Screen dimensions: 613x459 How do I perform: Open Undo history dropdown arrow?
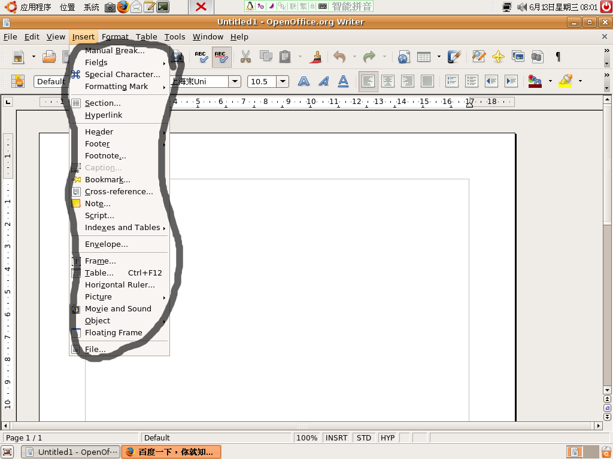point(354,57)
